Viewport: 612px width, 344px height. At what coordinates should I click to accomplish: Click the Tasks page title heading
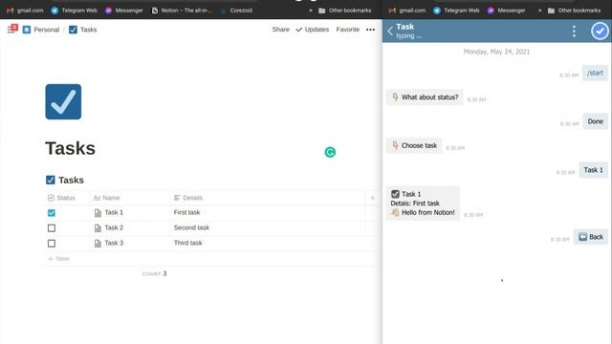70,149
